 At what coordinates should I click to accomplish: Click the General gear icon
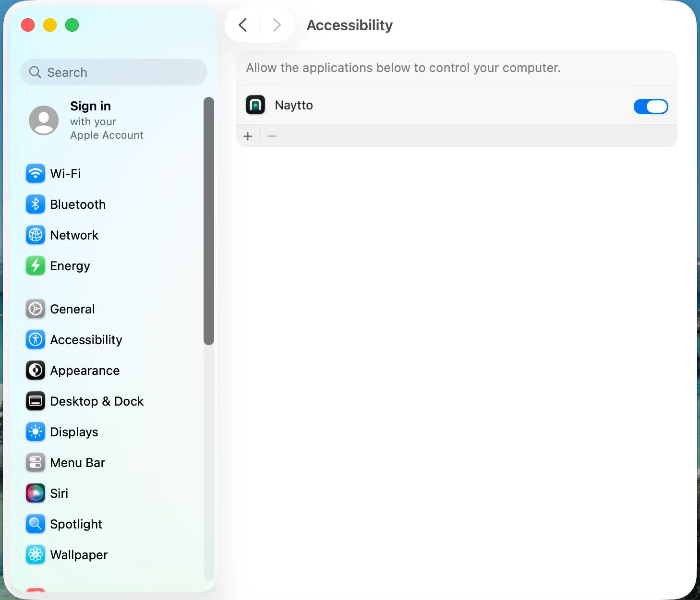[36, 309]
